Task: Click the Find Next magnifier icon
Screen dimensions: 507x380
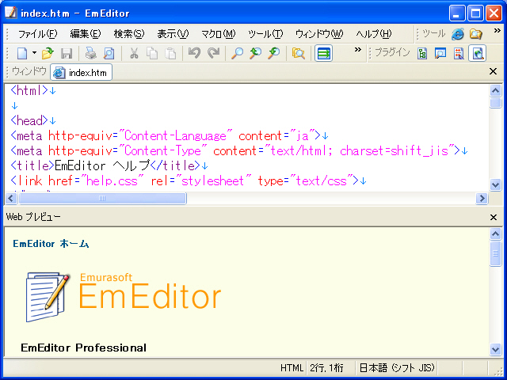Action: pos(255,53)
